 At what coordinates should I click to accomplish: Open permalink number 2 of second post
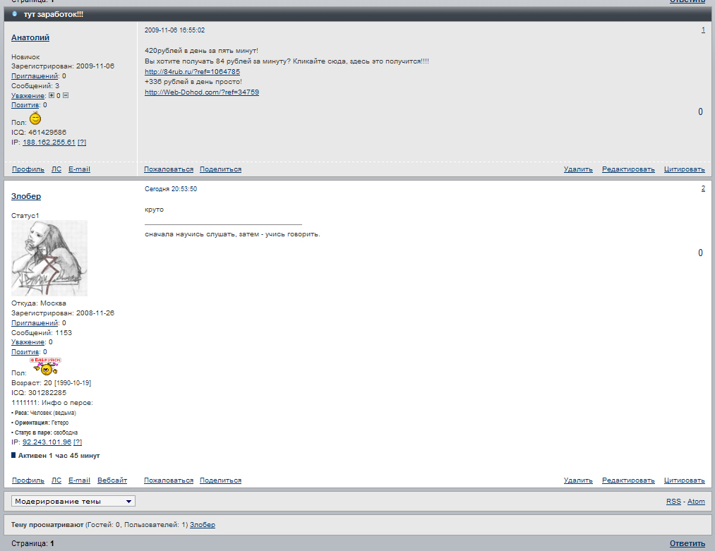click(703, 188)
